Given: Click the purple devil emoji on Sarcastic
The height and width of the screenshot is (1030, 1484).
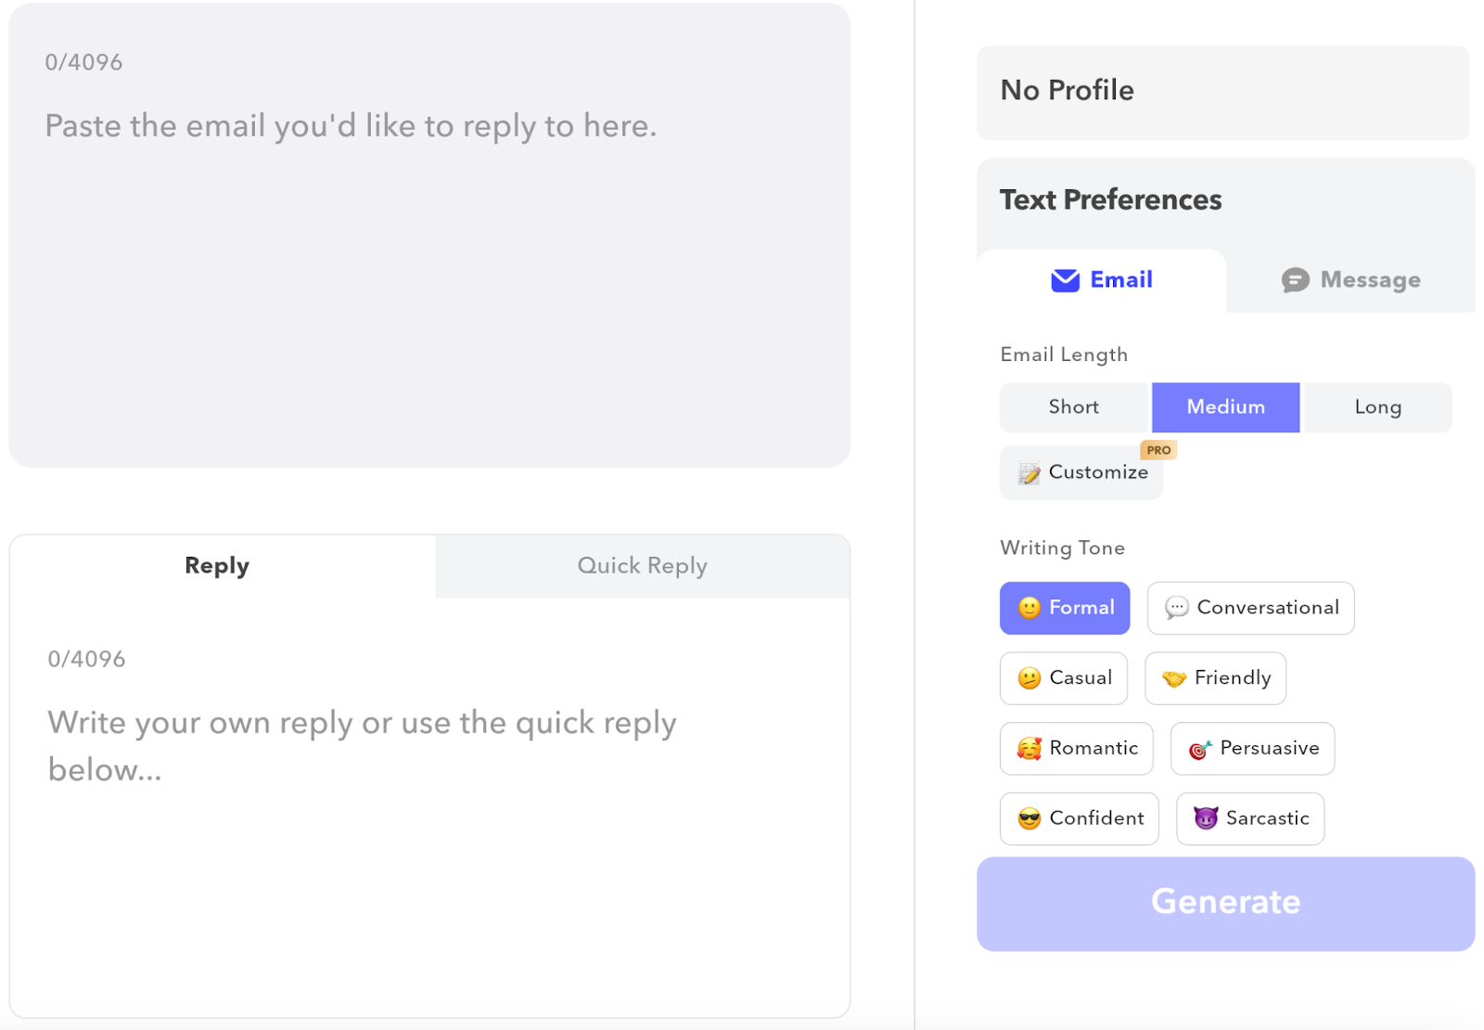Looking at the screenshot, I should 1205,818.
